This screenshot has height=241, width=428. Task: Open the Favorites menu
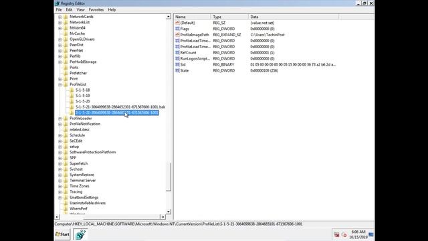(x=96, y=9)
